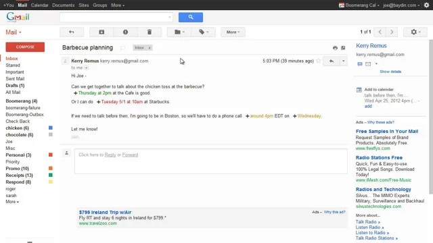Open Gmail settings gear dropdown
Screen dimensions: 433x243
pos(415,32)
